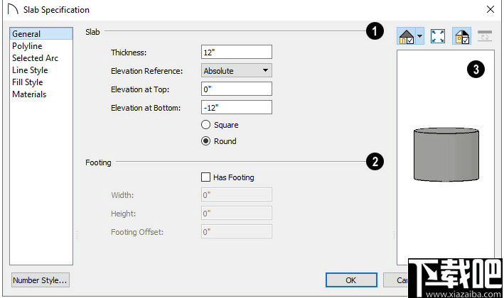Click the Elevation at Bottom field
Screen dimensions: 504x298
tap(237, 107)
